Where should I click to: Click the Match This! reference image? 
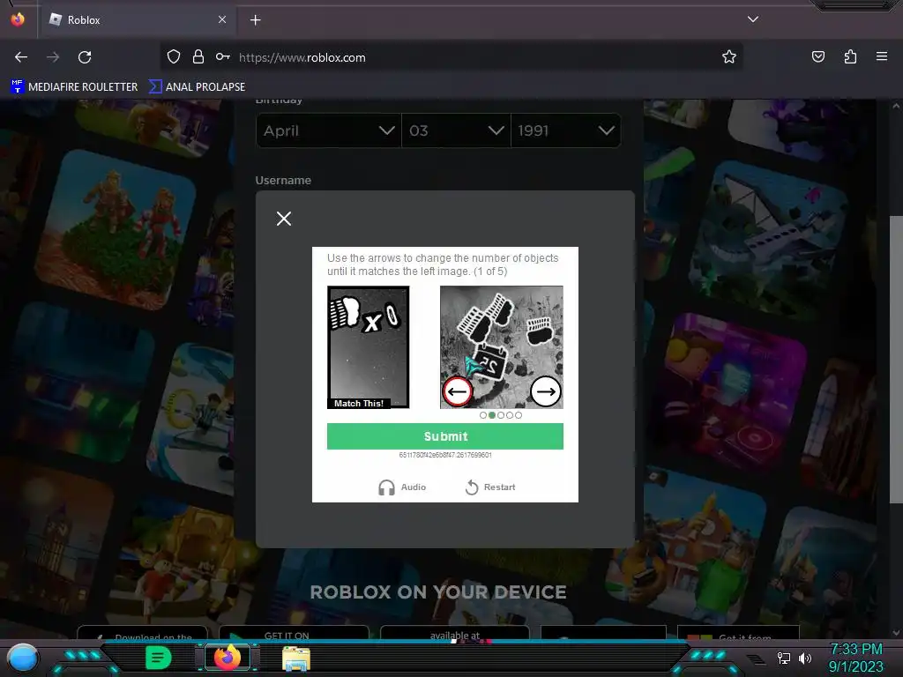[368, 347]
